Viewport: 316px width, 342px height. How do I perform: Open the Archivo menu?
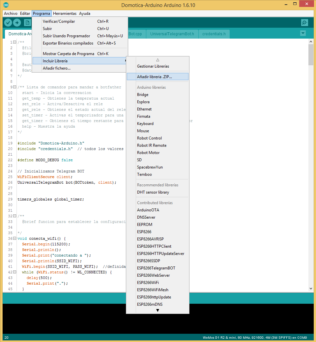[x=11, y=14]
